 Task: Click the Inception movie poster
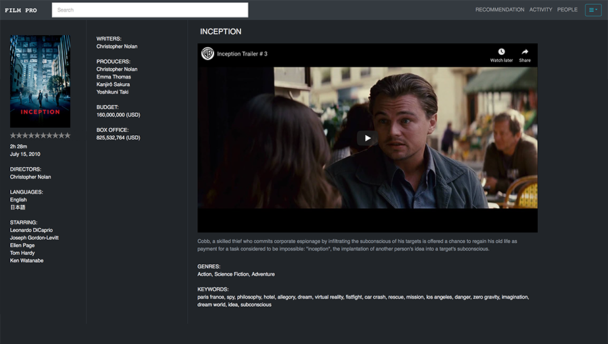(41, 81)
